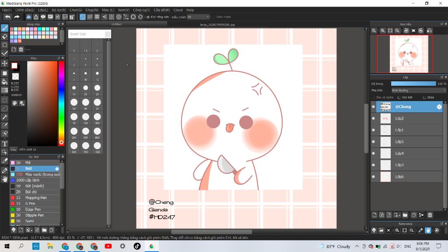The image size is (448, 252).
Task: Zoom in on the navigator panel
Action: point(382,31)
